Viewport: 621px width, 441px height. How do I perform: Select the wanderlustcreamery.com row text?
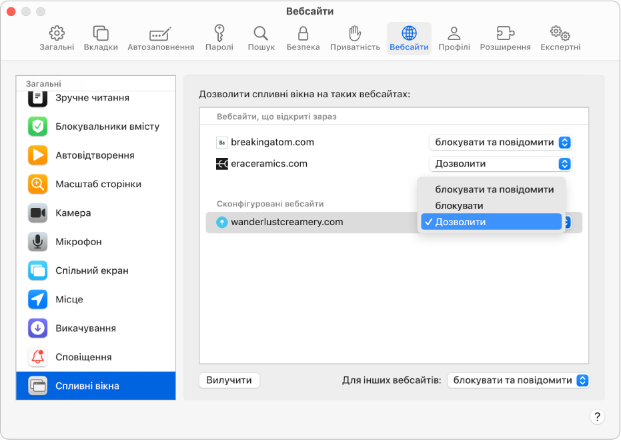[x=287, y=222]
